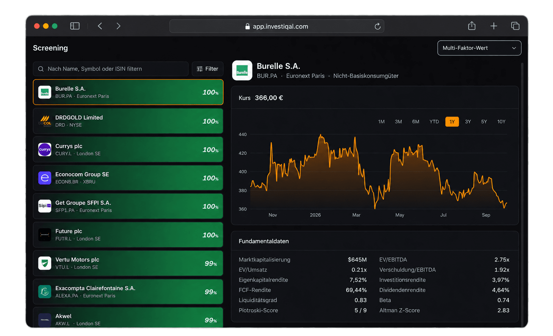Select Exacompta Clairefontaine S.A. row
Viewport: 553px width, 336px height.
click(x=128, y=292)
